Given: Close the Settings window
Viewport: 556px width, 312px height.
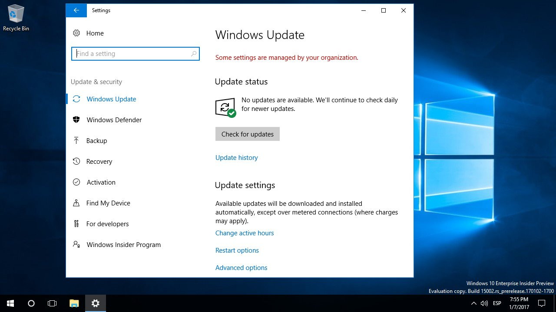Looking at the screenshot, I should (404, 10).
